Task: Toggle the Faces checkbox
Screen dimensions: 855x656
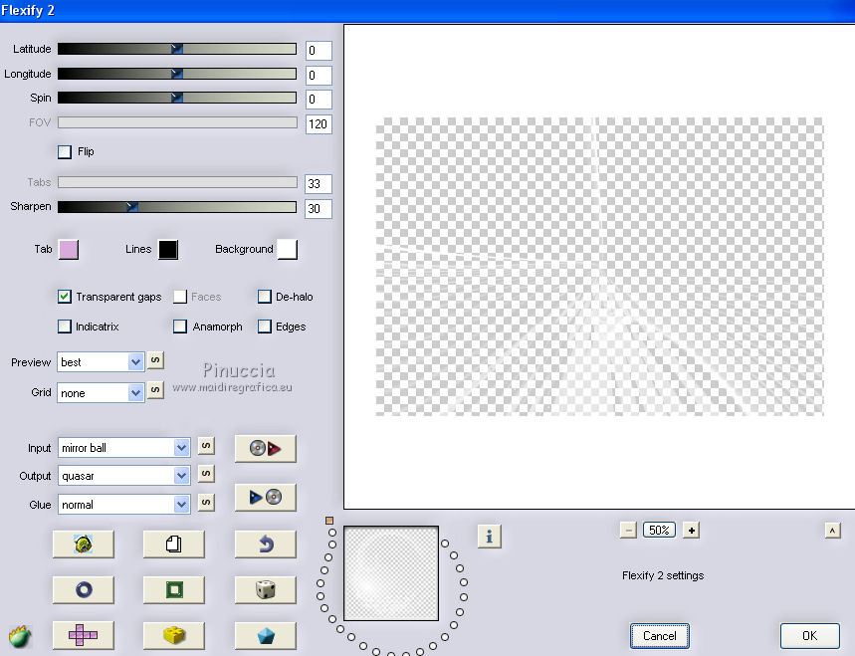Action: tap(180, 296)
